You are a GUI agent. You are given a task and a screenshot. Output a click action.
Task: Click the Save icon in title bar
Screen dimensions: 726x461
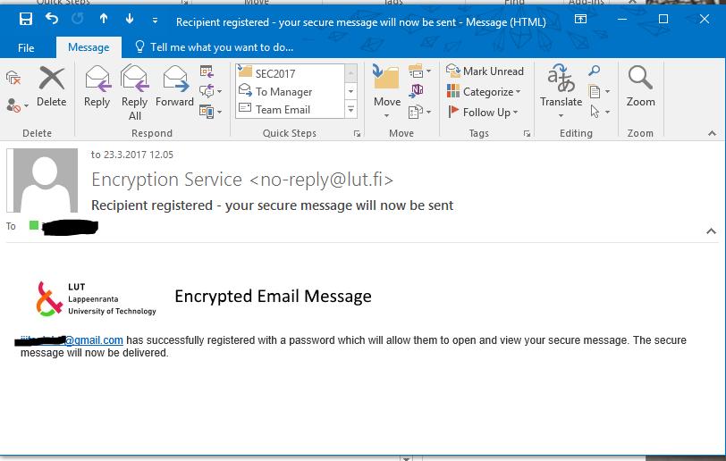coord(26,19)
